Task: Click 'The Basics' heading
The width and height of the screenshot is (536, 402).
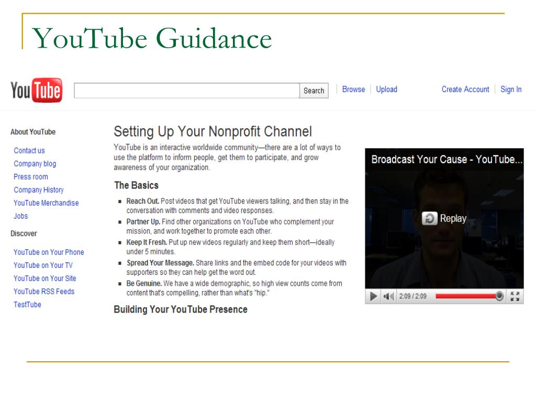Action: (137, 185)
